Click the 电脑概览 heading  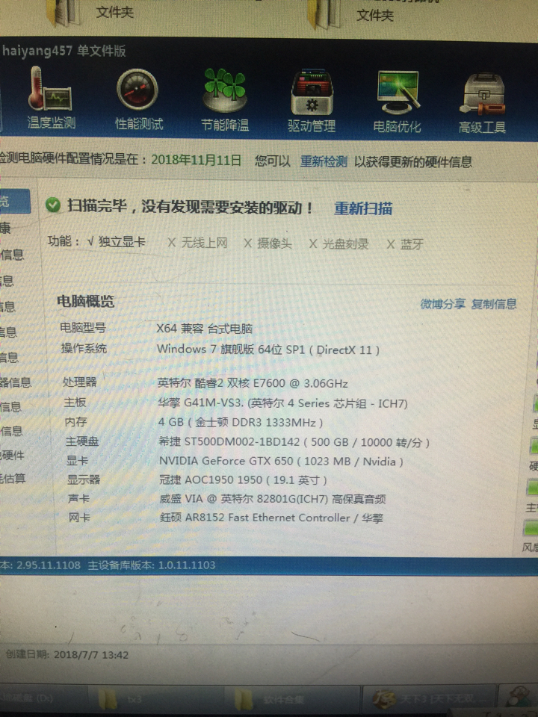85,301
